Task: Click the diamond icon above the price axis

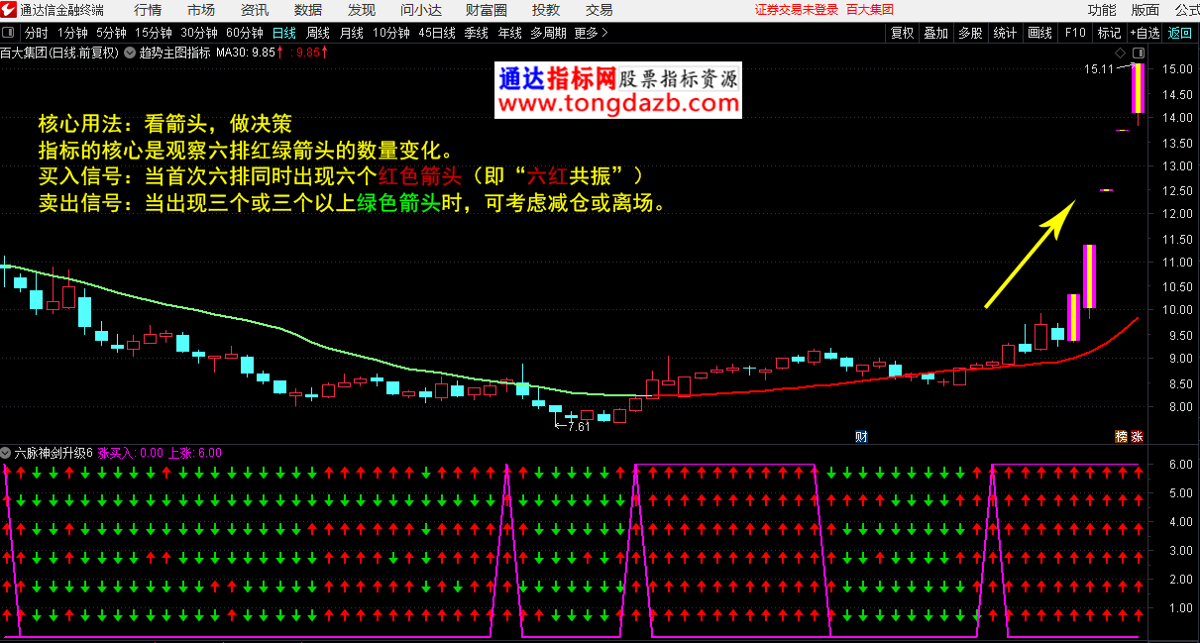Action: tap(1119, 53)
